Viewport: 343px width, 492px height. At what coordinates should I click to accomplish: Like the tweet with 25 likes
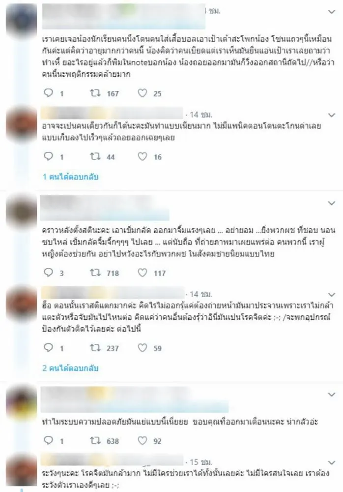143,93
